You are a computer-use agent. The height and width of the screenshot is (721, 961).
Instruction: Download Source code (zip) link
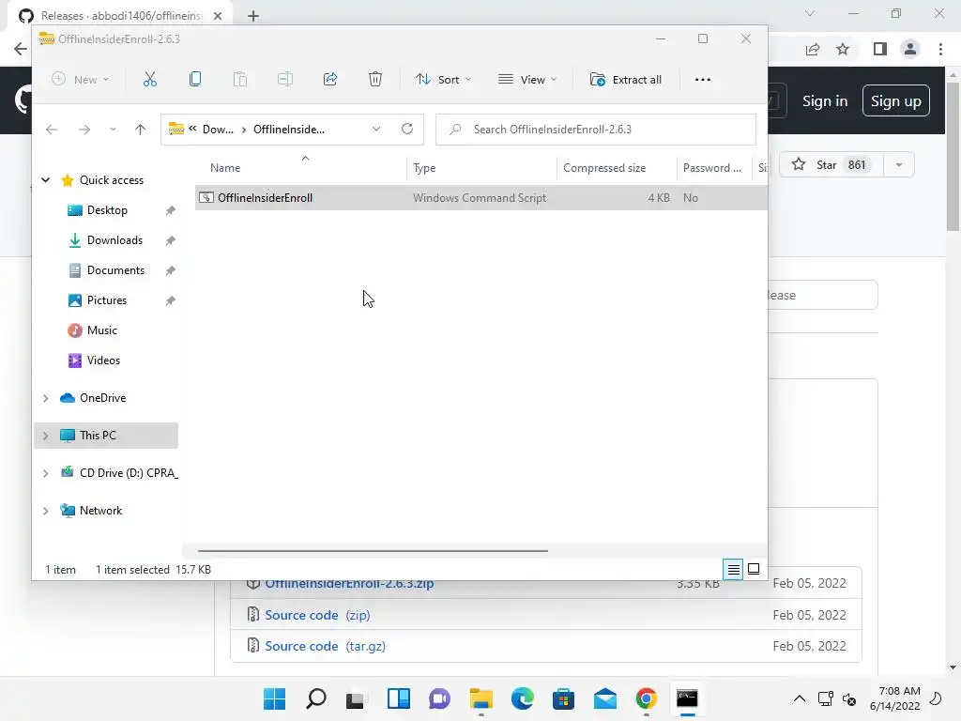(x=317, y=615)
